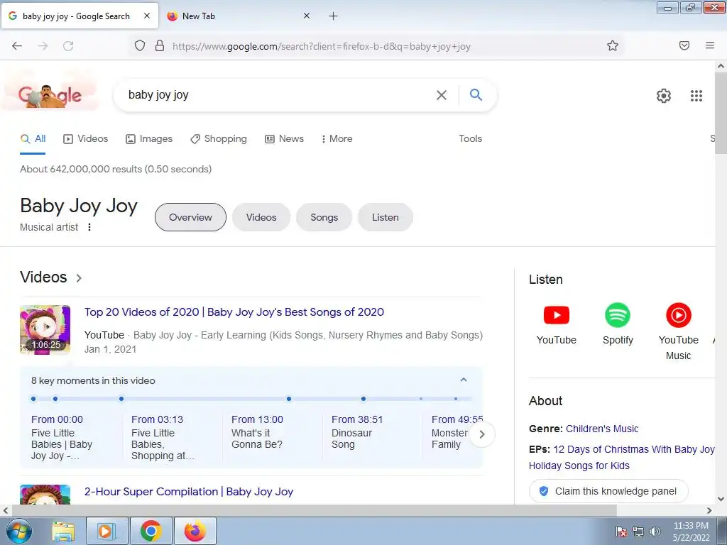Expand the Videos section heading arrow
Screen dimensions: 727x545
click(79, 278)
